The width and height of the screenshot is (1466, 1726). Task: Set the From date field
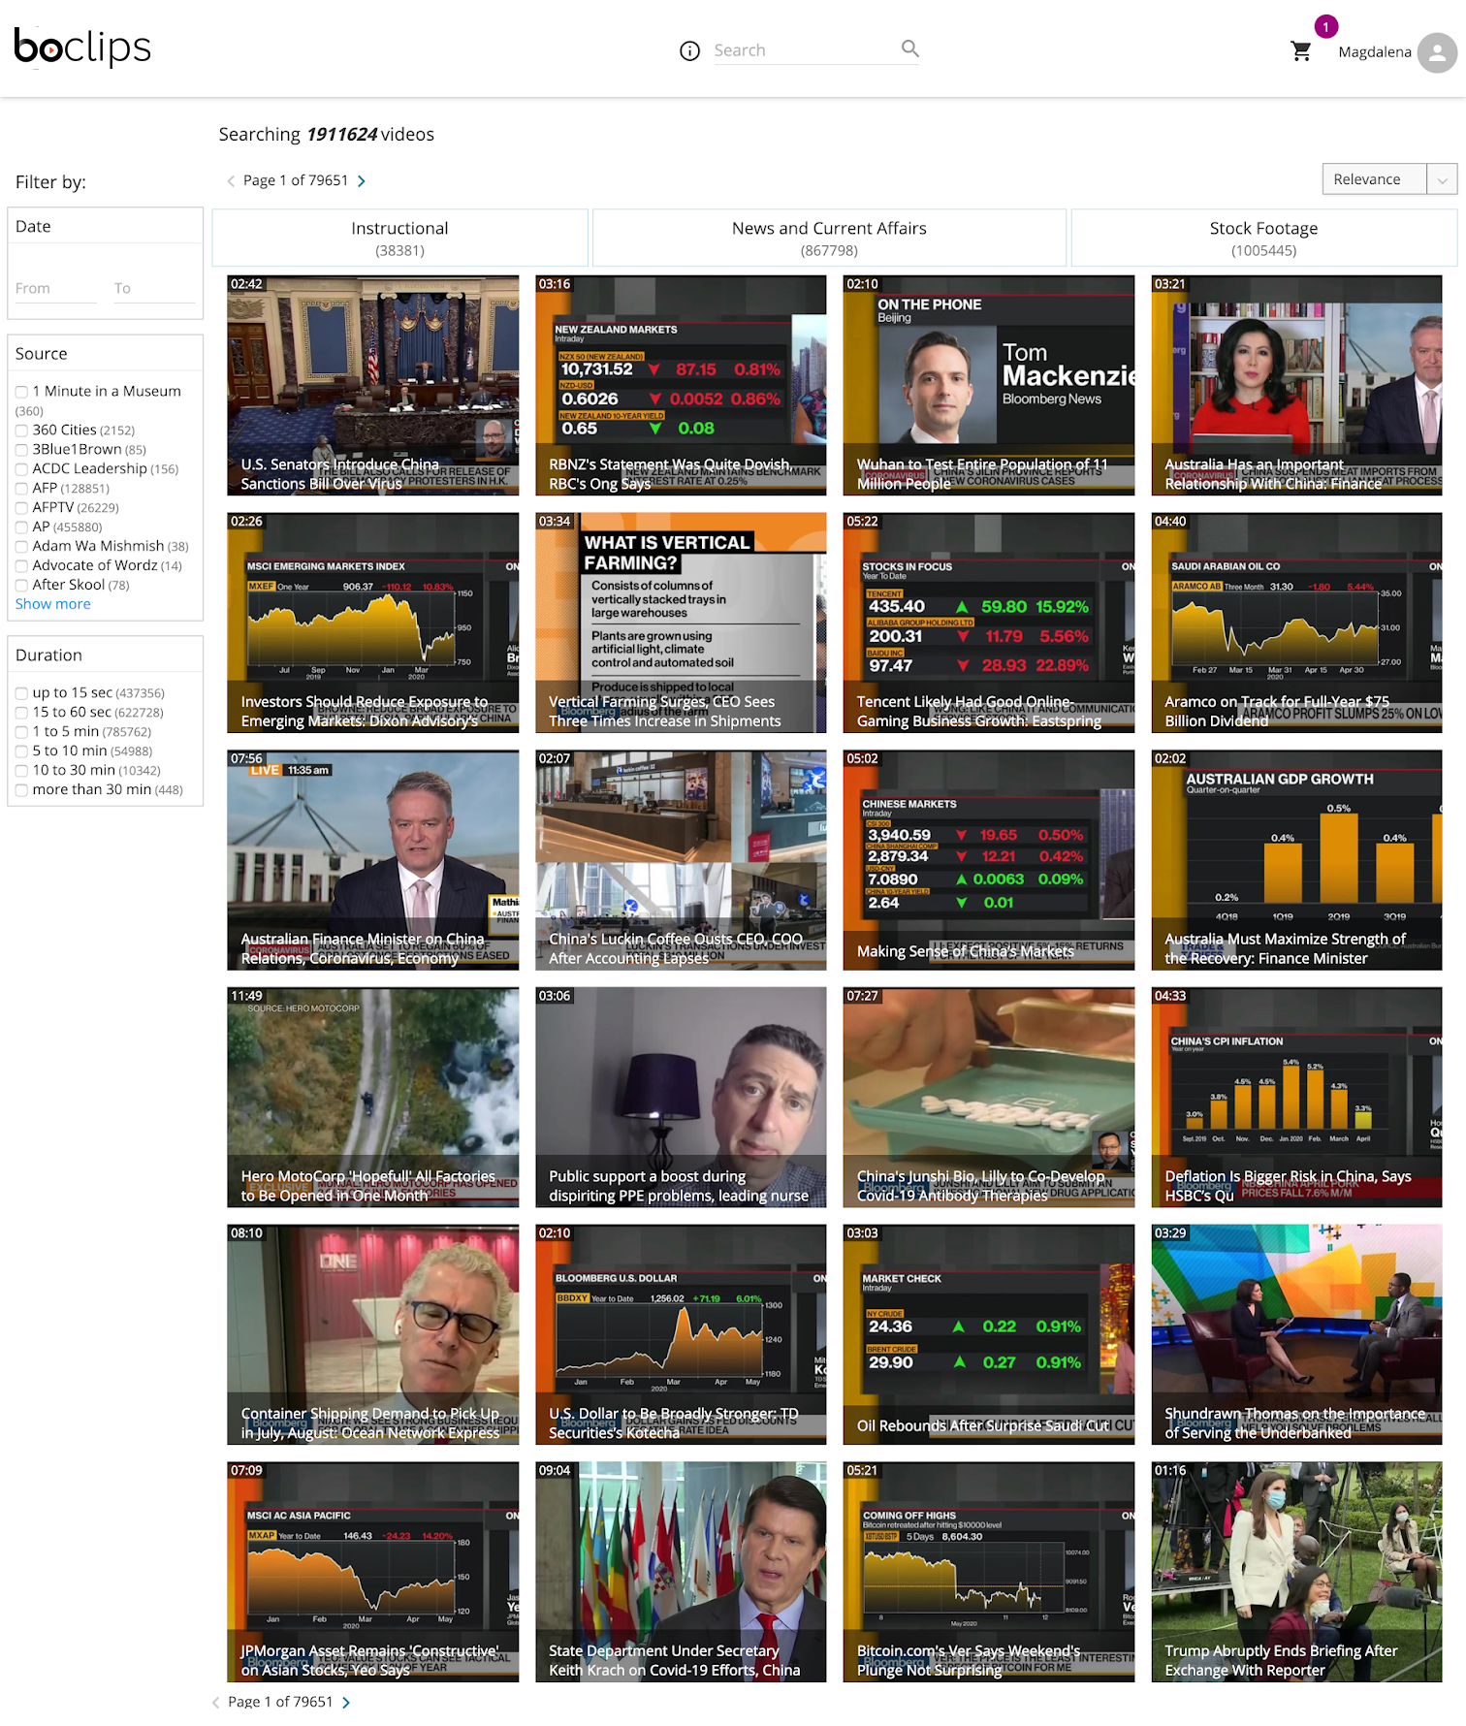(55, 288)
